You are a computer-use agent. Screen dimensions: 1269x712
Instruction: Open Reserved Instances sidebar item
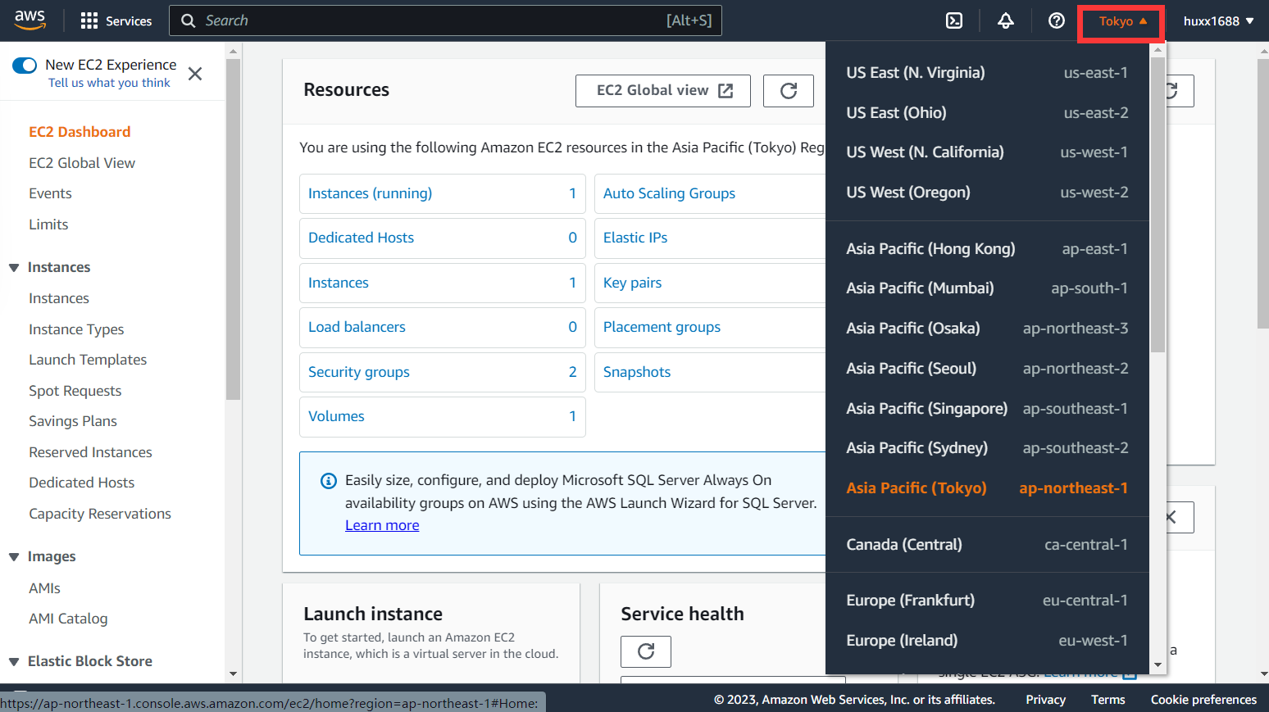[x=90, y=452]
